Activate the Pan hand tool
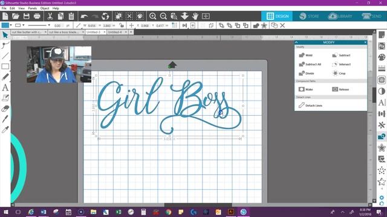387x217 pixels. [x=195, y=16]
